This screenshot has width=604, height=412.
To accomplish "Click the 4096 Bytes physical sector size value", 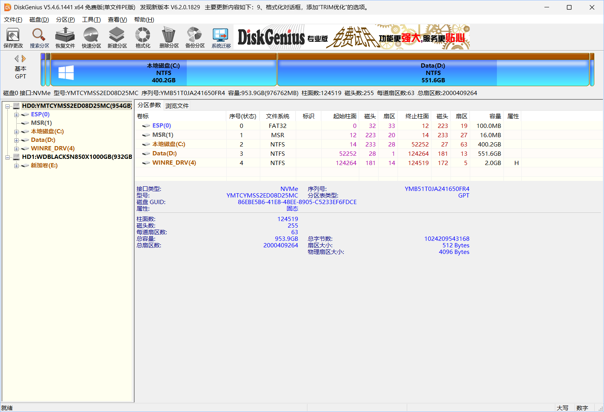I will point(454,252).
